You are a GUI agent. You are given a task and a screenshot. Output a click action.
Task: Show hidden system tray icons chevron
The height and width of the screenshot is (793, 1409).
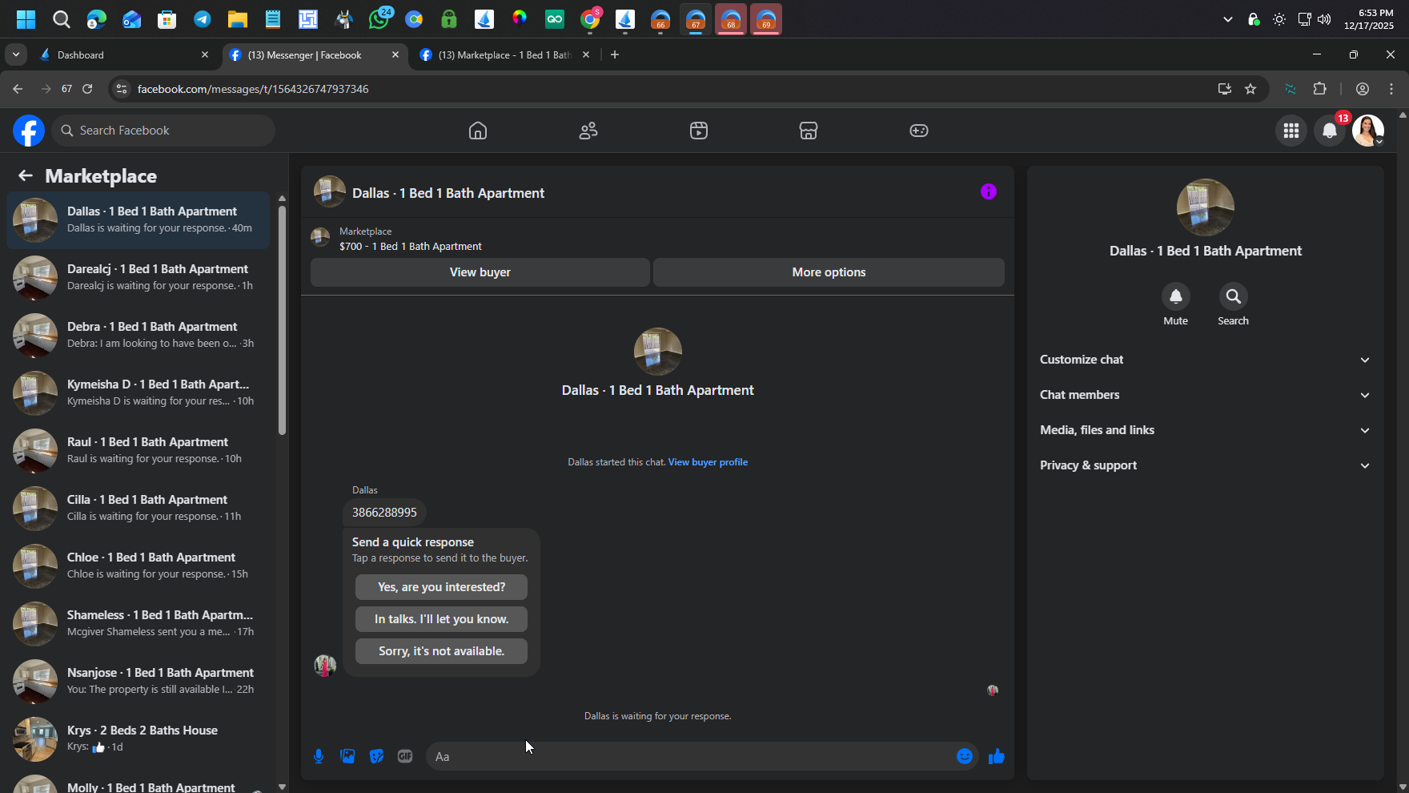tap(1227, 19)
